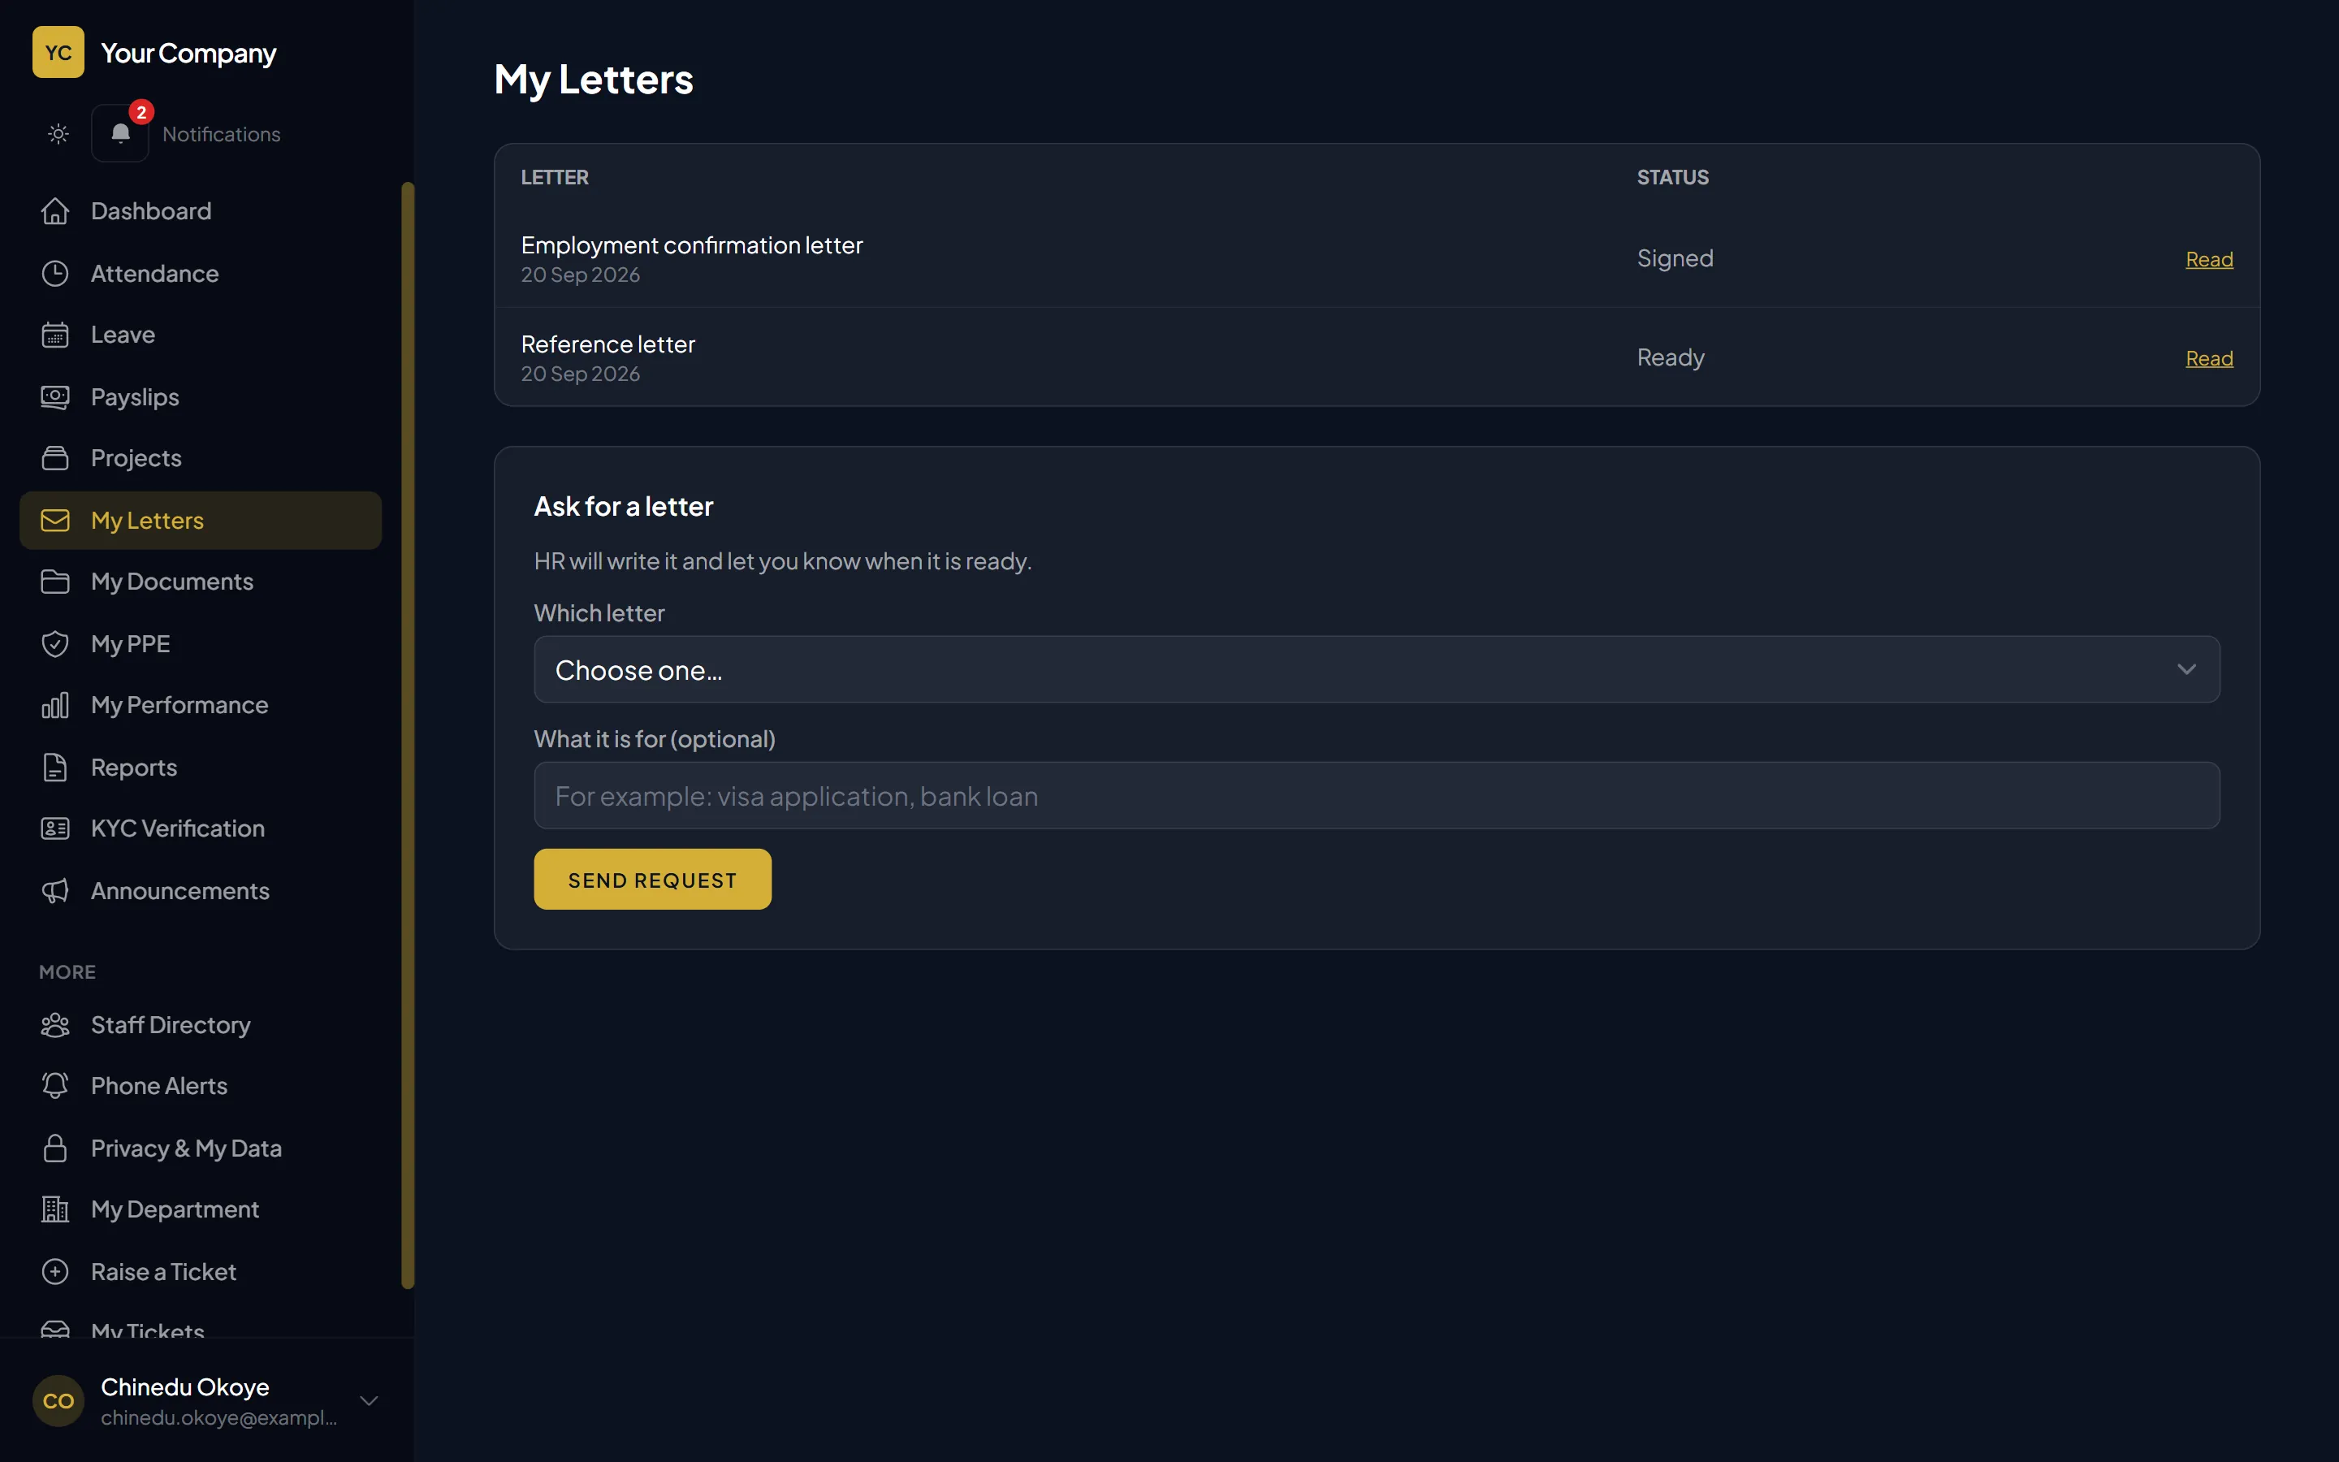Click the Privacy & My Data lock icon

[x=55, y=1148]
